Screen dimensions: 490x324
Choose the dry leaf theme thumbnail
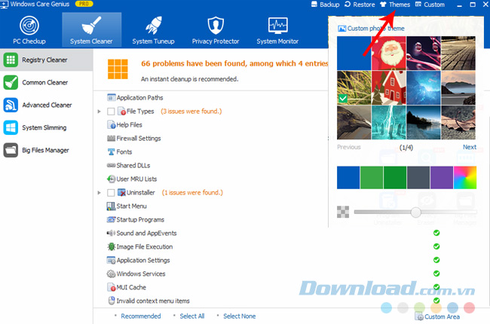(458, 122)
